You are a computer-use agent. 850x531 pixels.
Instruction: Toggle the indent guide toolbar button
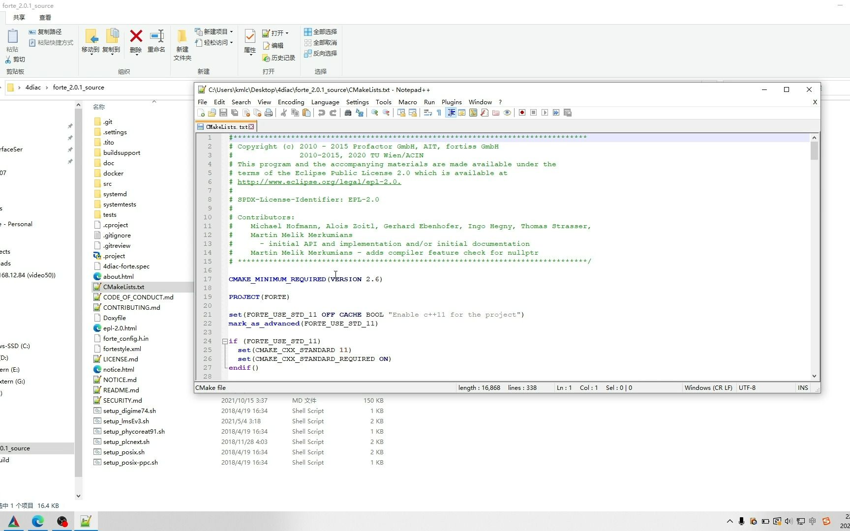point(451,113)
